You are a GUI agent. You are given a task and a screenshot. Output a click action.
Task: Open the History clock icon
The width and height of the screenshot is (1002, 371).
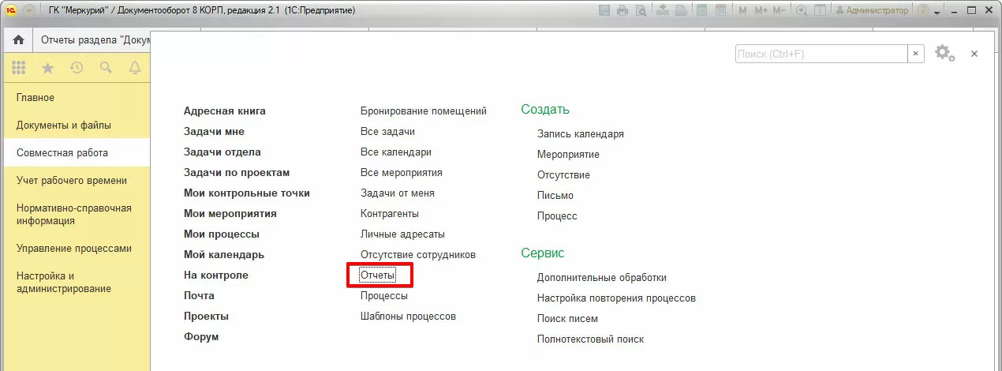tap(77, 68)
